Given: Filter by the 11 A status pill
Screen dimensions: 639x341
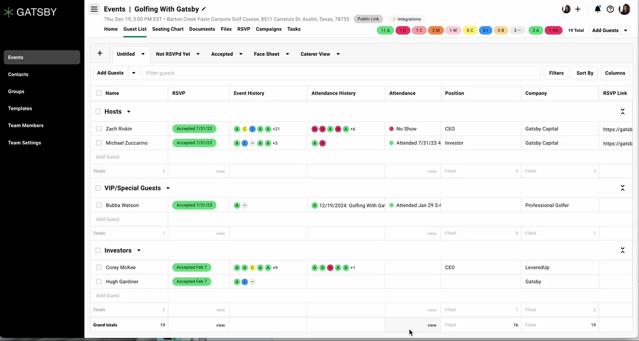Looking at the screenshot, I should [x=385, y=30].
